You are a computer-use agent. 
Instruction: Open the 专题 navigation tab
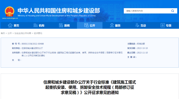[166, 26]
